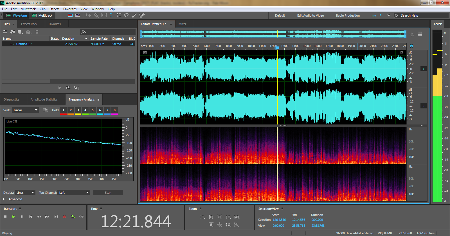Open the Files panel menu
Image resolution: width=450 pixels, height=236 pixels.
pyautogui.click(x=13, y=24)
